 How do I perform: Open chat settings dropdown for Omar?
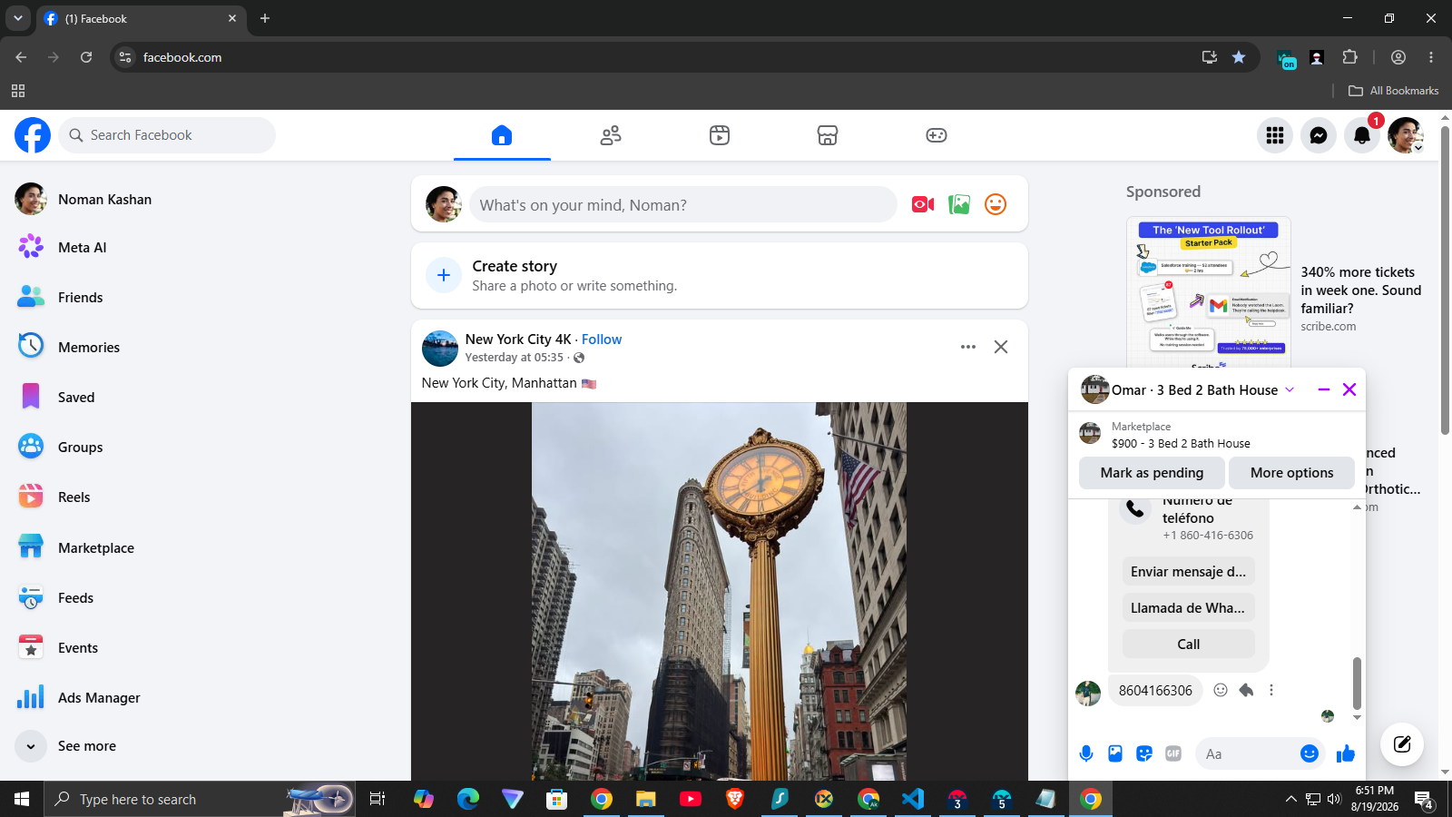click(x=1290, y=389)
